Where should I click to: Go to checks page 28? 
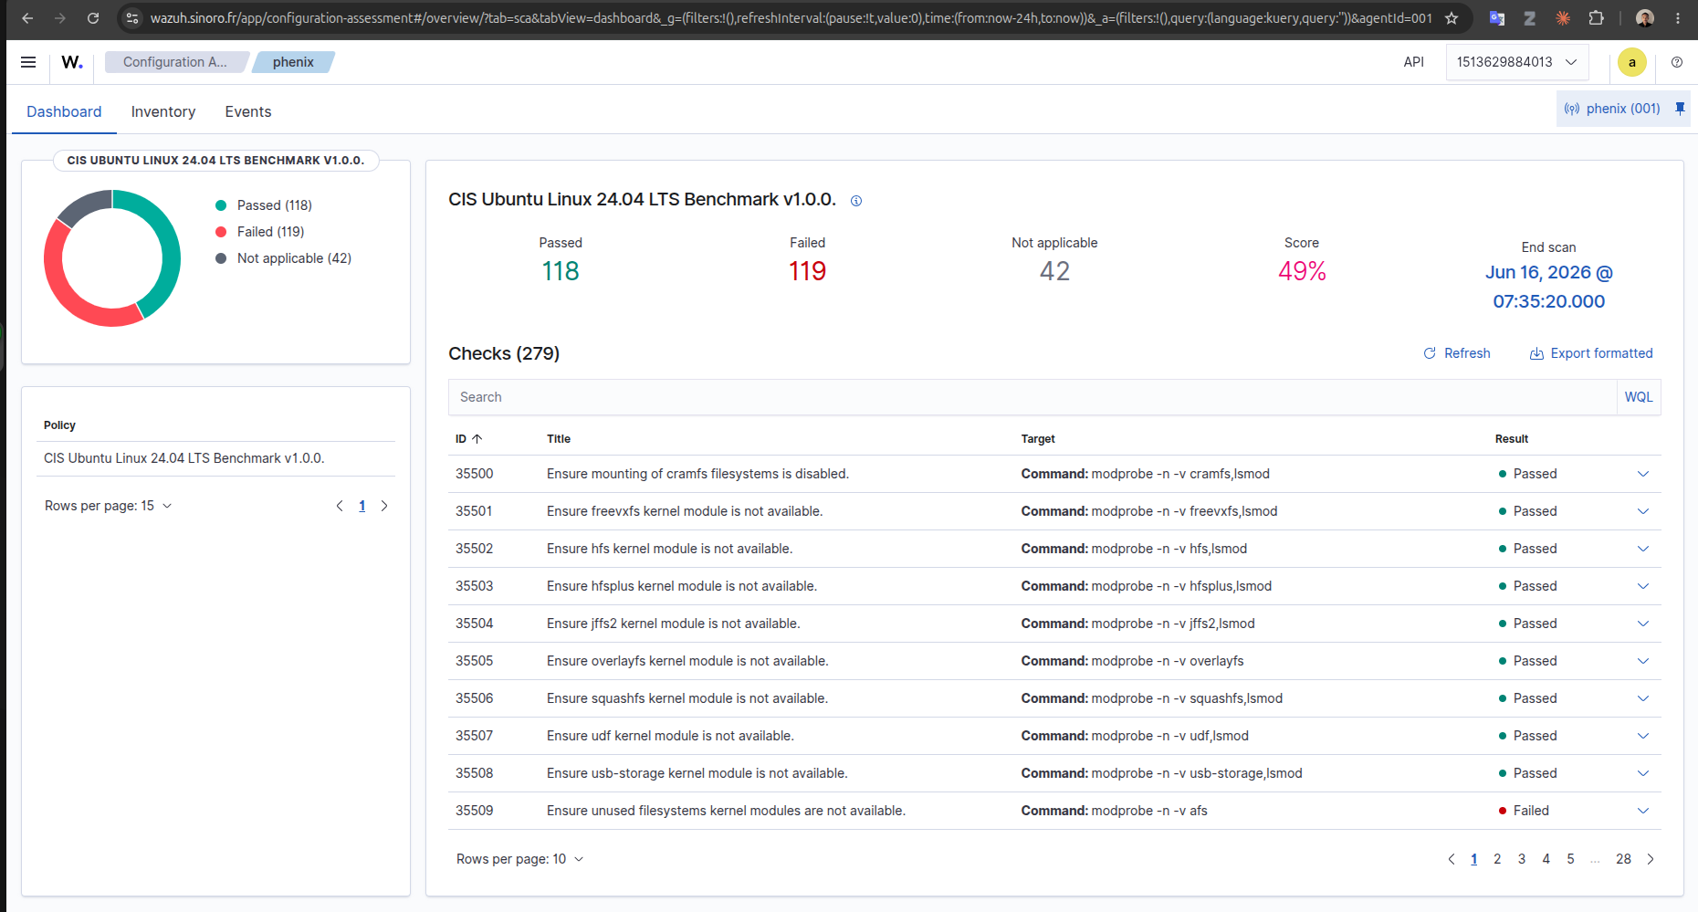point(1623,859)
